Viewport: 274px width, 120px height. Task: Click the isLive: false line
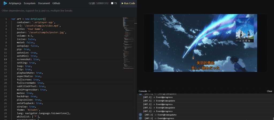[26, 39]
